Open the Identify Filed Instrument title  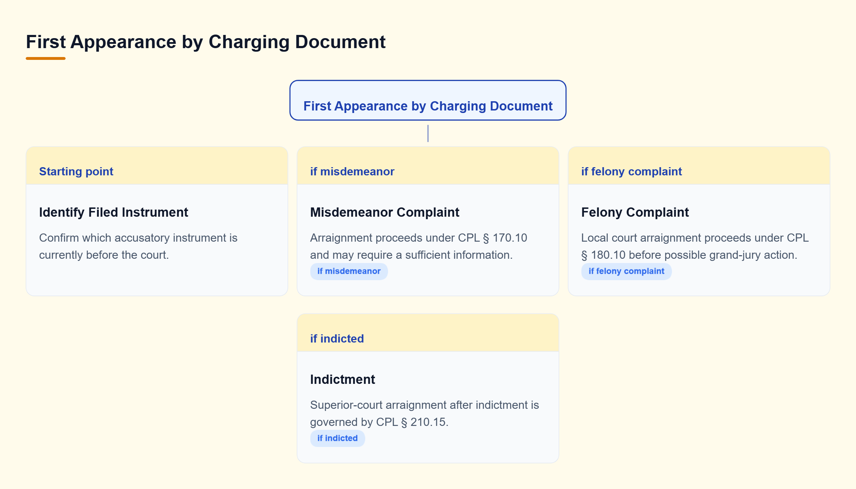tap(113, 212)
